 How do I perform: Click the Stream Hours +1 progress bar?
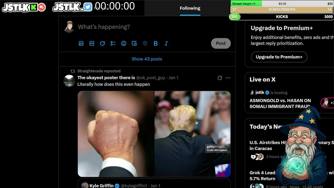tap(282, 4)
